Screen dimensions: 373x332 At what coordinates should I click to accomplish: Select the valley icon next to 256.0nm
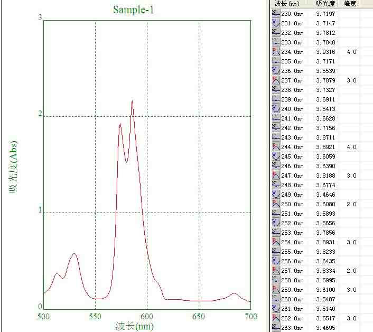(276, 261)
